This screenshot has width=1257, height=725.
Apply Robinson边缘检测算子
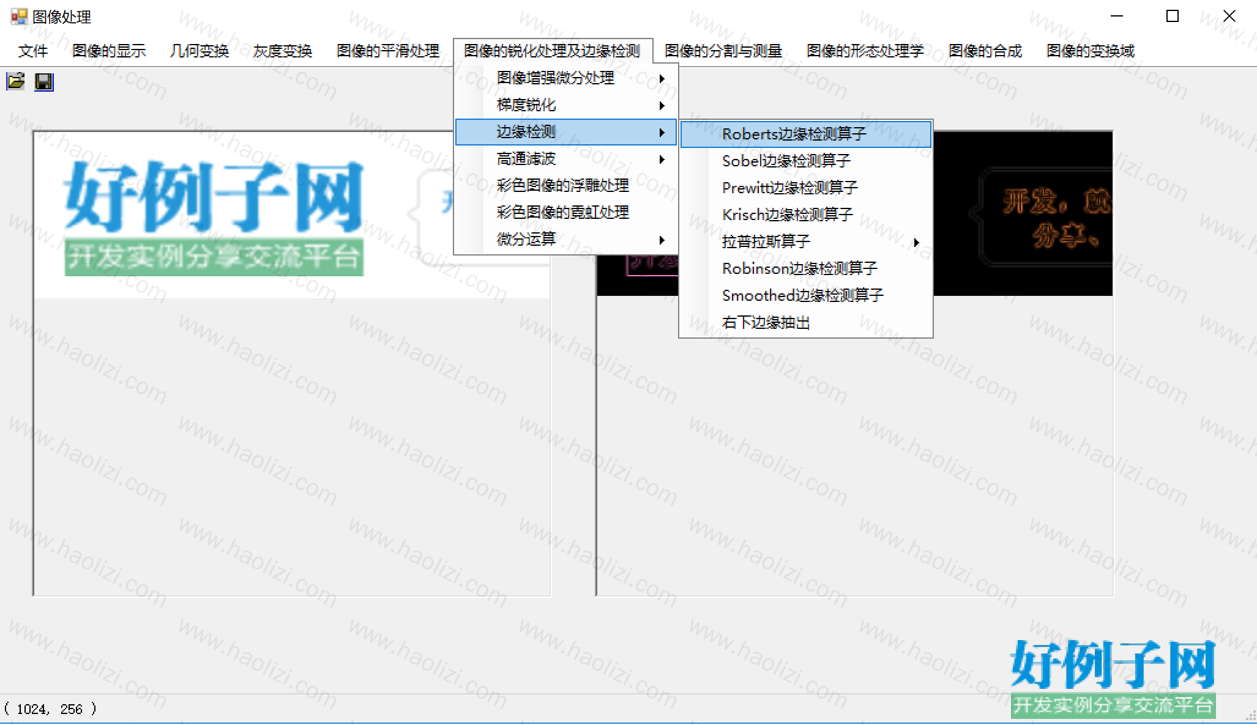pyautogui.click(x=806, y=269)
